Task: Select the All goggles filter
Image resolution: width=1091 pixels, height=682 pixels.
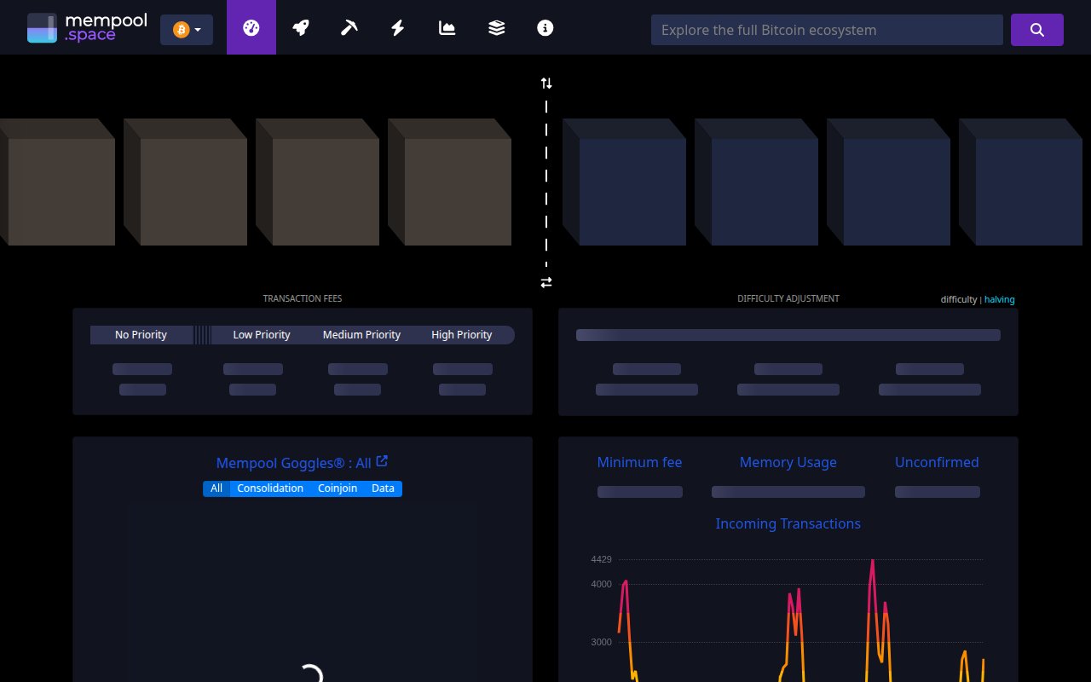Action: (x=216, y=488)
